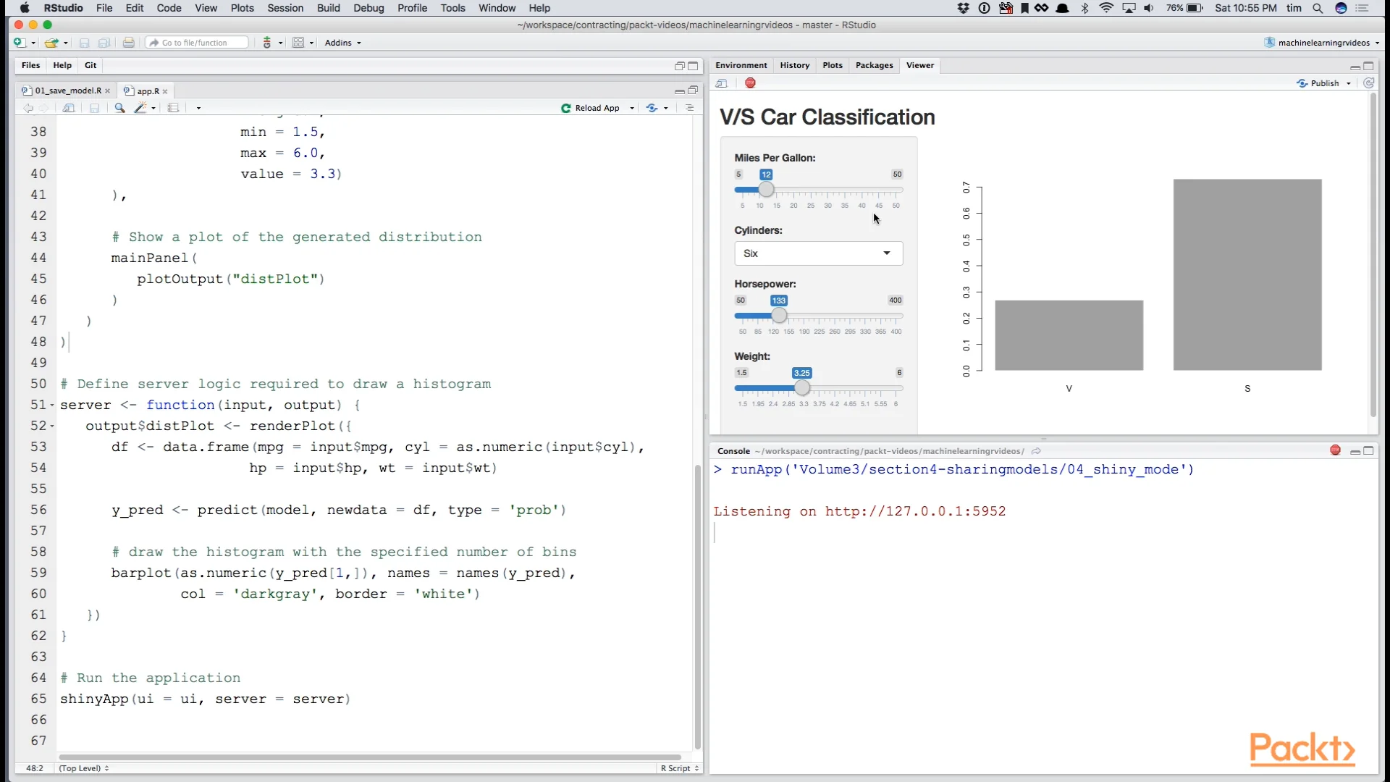Collapse the server function fold arrow
The height and width of the screenshot is (782, 1390).
click(52, 405)
